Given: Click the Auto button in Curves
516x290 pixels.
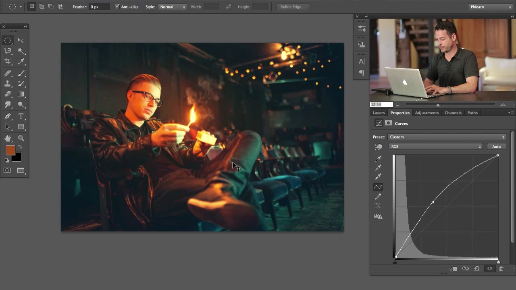Looking at the screenshot, I should point(496,147).
